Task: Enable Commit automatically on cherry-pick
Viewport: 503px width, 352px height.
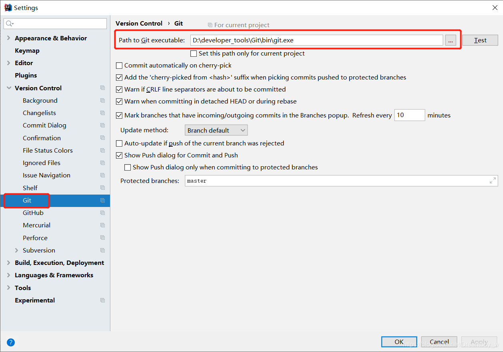Action: pos(119,66)
